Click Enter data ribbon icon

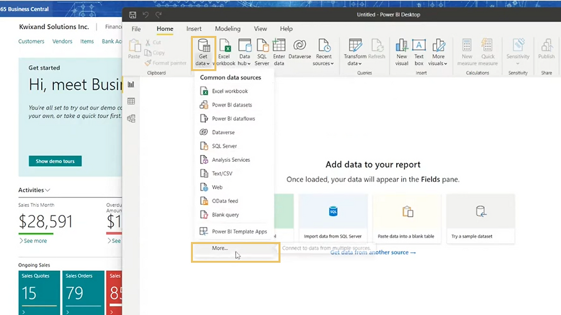click(x=279, y=53)
